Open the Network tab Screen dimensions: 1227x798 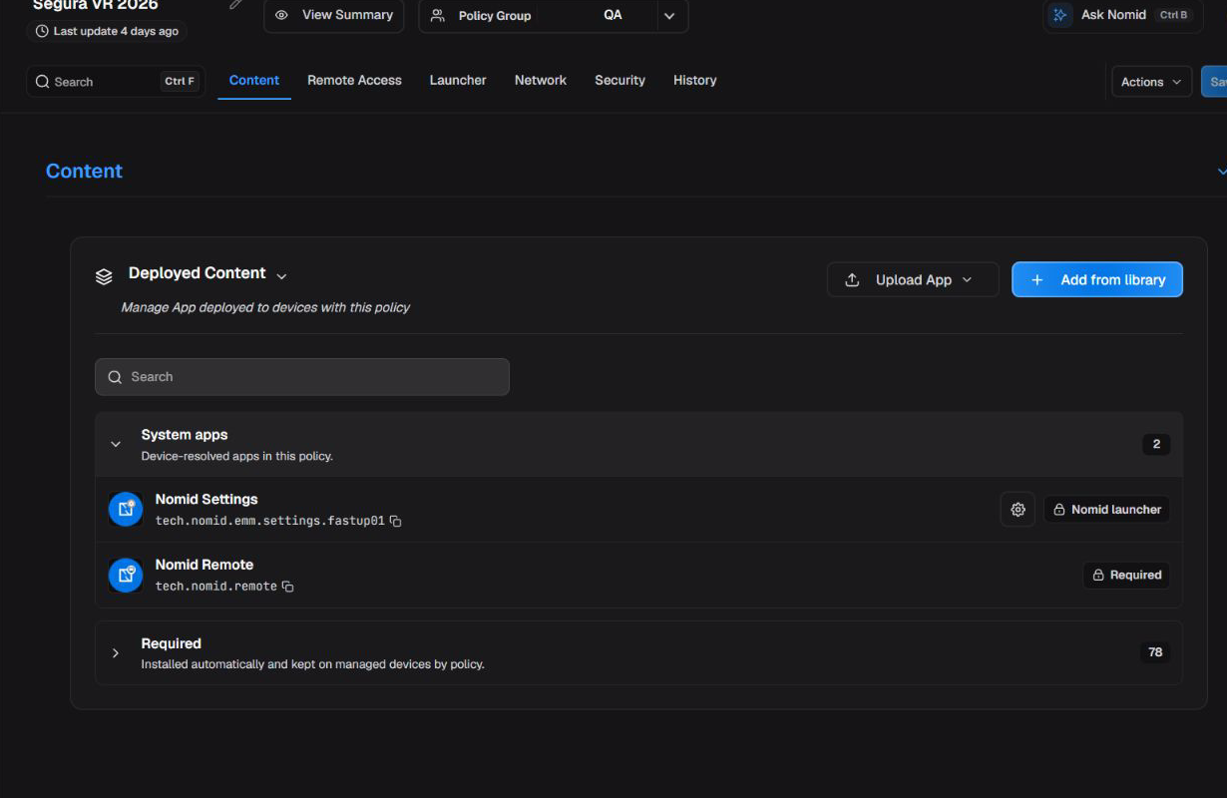541,80
